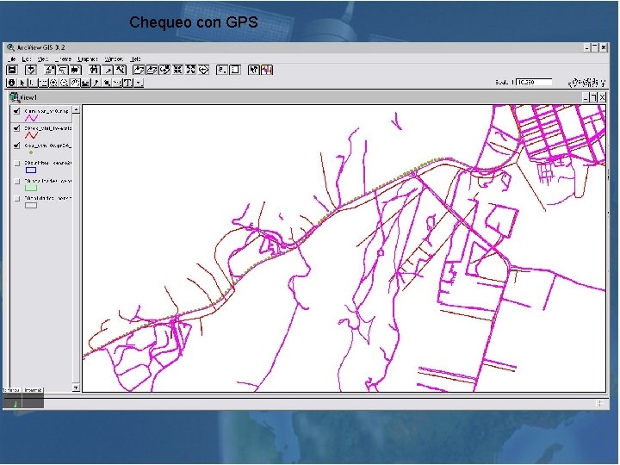Minimize the View1 window
Screen dimensions: 620x465
[x=586, y=97]
